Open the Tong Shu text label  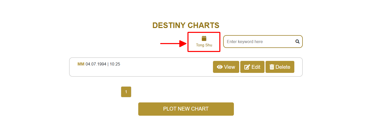pos(204,45)
